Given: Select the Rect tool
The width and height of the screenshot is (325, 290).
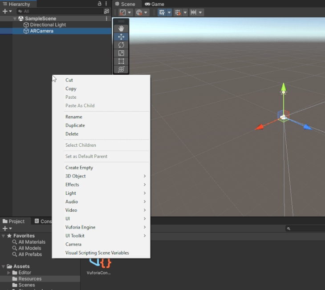Looking at the screenshot, I should 121,61.
